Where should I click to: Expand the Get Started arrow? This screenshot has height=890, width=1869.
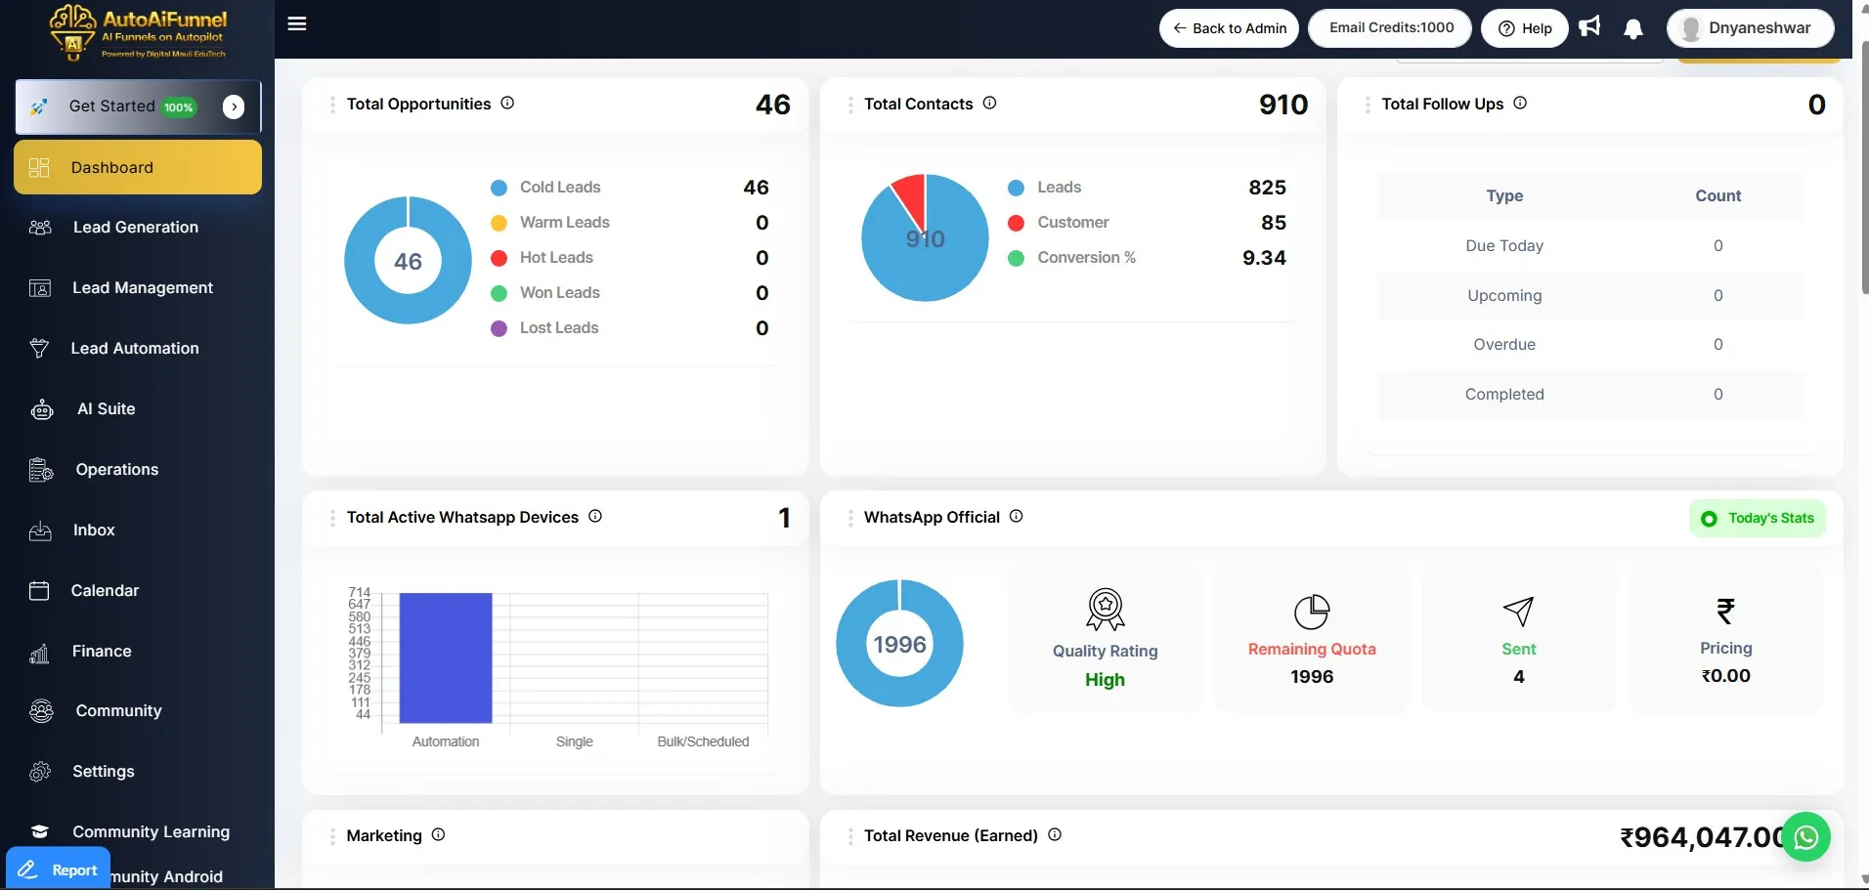[234, 106]
